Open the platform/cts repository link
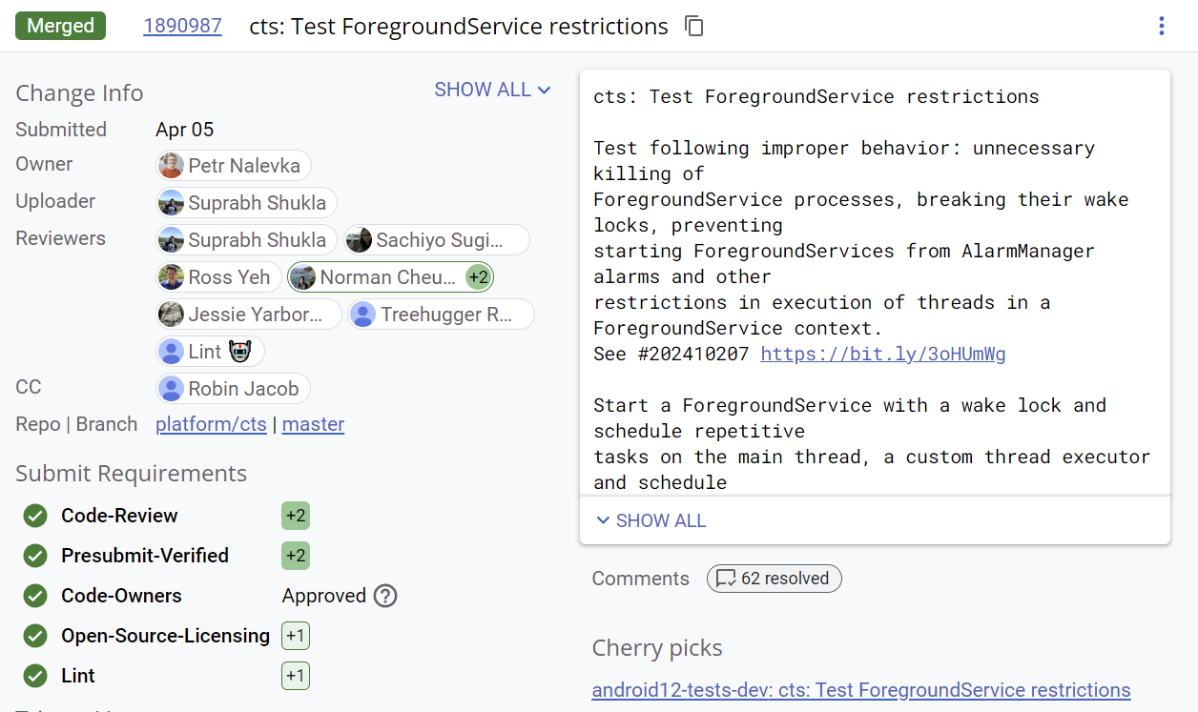 pos(211,424)
